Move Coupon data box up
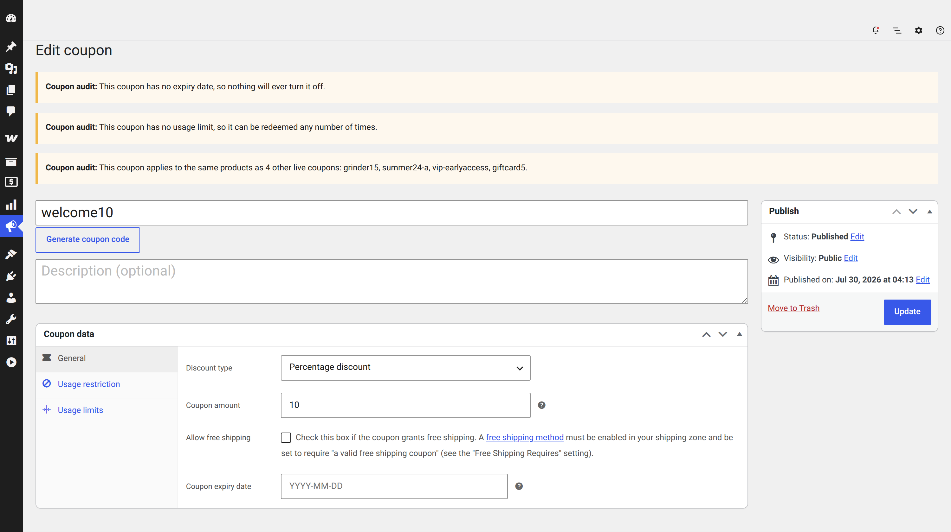Viewport: 951px width, 532px height. (706, 334)
